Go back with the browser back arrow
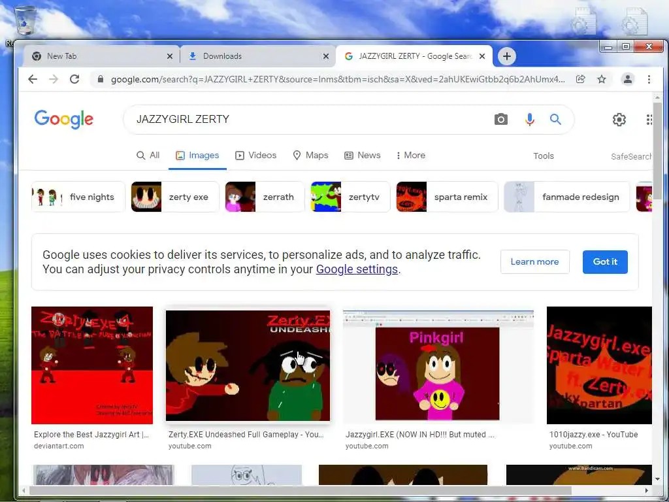Image resolution: width=669 pixels, height=502 pixels. [x=33, y=79]
